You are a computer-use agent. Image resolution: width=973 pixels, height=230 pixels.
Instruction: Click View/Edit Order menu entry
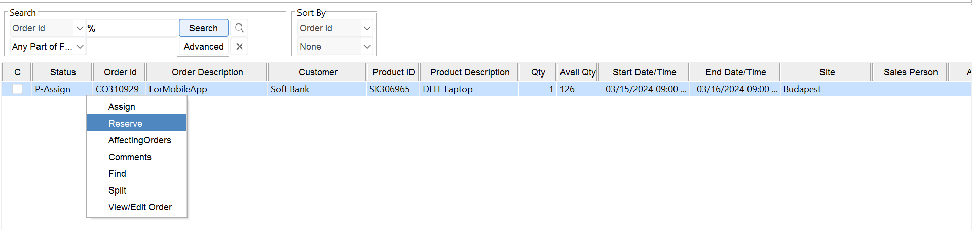(x=140, y=207)
